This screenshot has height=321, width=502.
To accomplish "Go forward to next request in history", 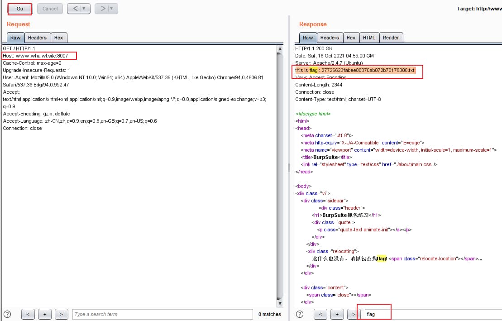I will coord(102,9).
